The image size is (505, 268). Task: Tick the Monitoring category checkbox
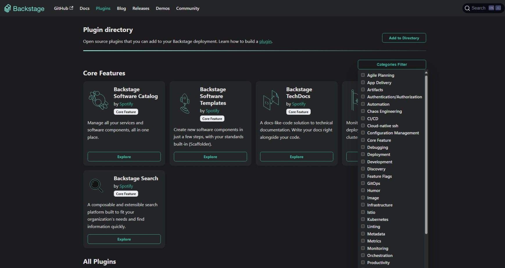pyautogui.click(x=363, y=248)
